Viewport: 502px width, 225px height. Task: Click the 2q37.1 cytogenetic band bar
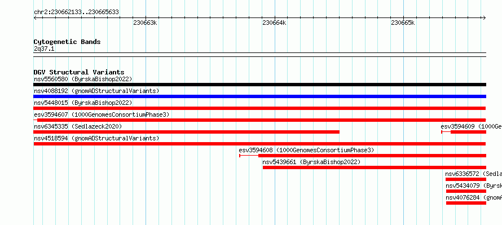pos(259,55)
